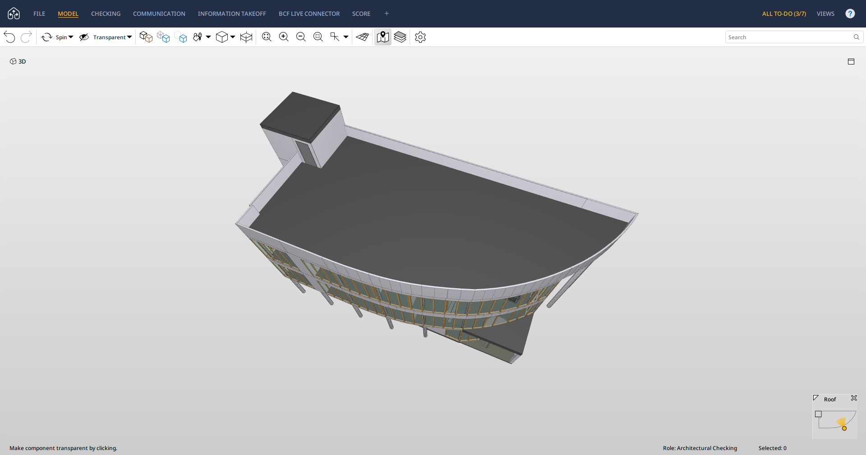
Task: Click the zoom to selected area icon
Action: pyautogui.click(x=318, y=37)
